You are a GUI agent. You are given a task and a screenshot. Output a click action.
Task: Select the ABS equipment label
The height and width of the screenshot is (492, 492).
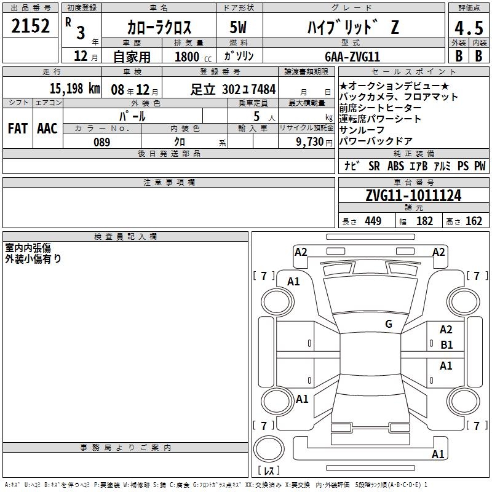395,166
